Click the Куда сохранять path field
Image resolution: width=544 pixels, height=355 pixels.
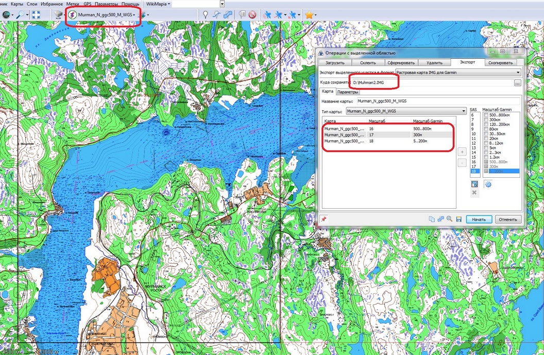coord(432,83)
